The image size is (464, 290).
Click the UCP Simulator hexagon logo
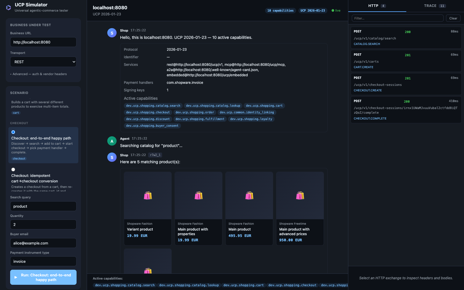click(x=8, y=8)
